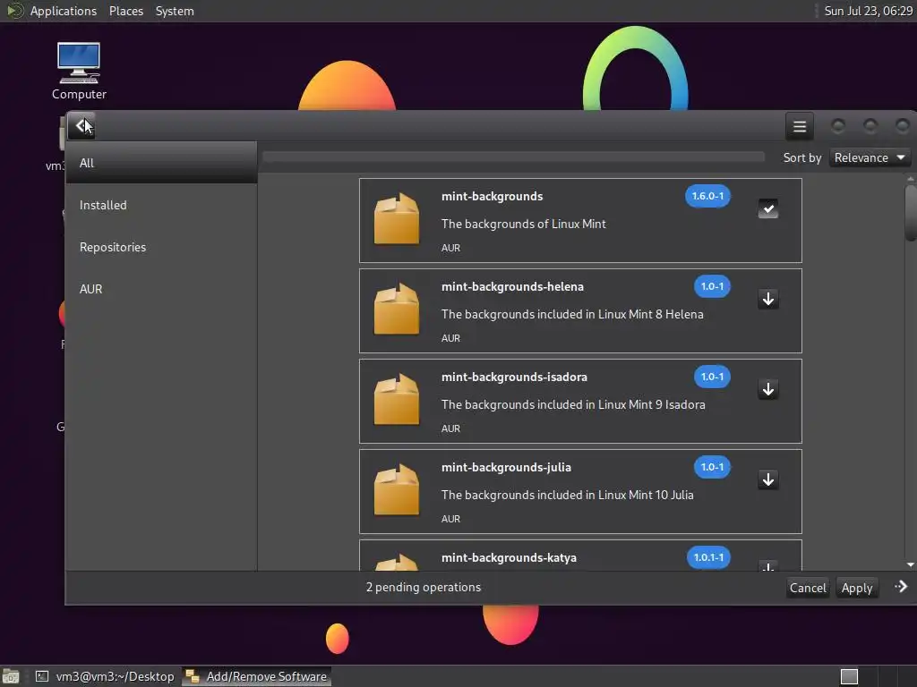Open the System menu
917x687 pixels.
[175, 11]
